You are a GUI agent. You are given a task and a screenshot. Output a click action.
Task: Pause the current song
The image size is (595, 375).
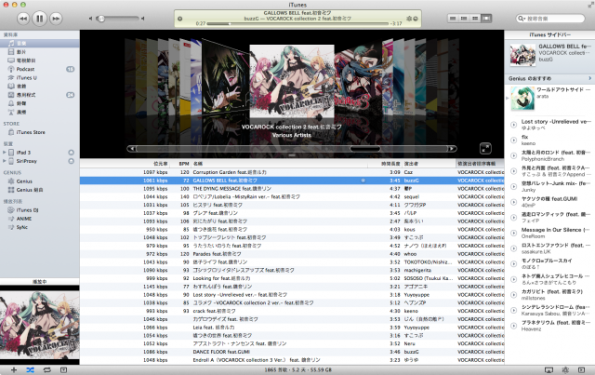click(39, 19)
